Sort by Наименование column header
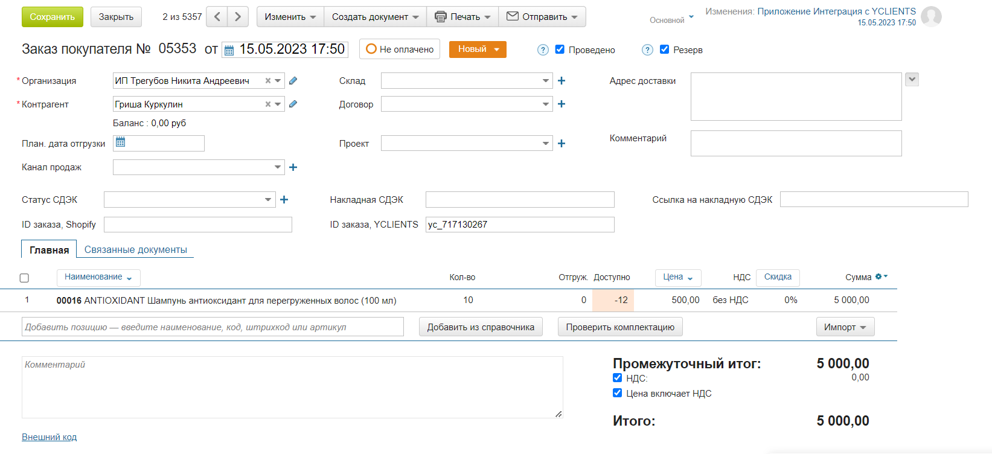Viewport: 992px width, 454px height. pyautogui.click(x=98, y=277)
